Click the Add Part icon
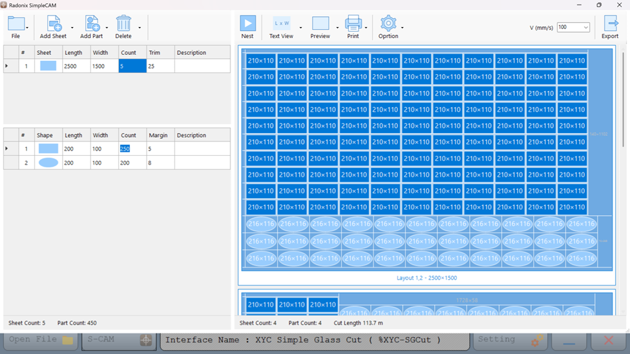The width and height of the screenshot is (630, 354). 92,23
